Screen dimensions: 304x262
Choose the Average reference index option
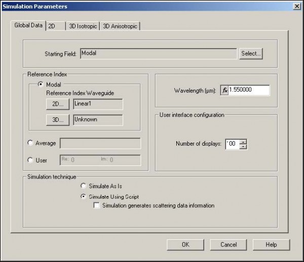pyautogui.click(x=30, y=143)
